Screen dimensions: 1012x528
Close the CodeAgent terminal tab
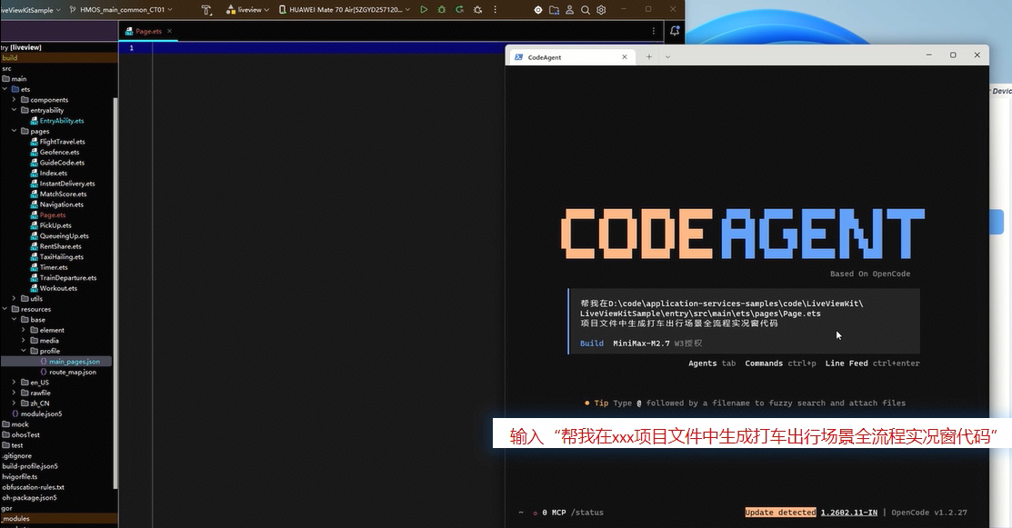point(624,56)
